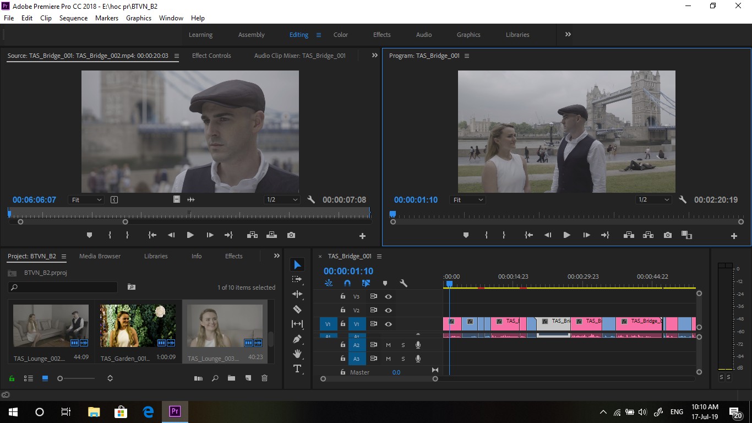Click the Project panel search field
The height and width of the screenshot is (423, 752).
point(63,288)
